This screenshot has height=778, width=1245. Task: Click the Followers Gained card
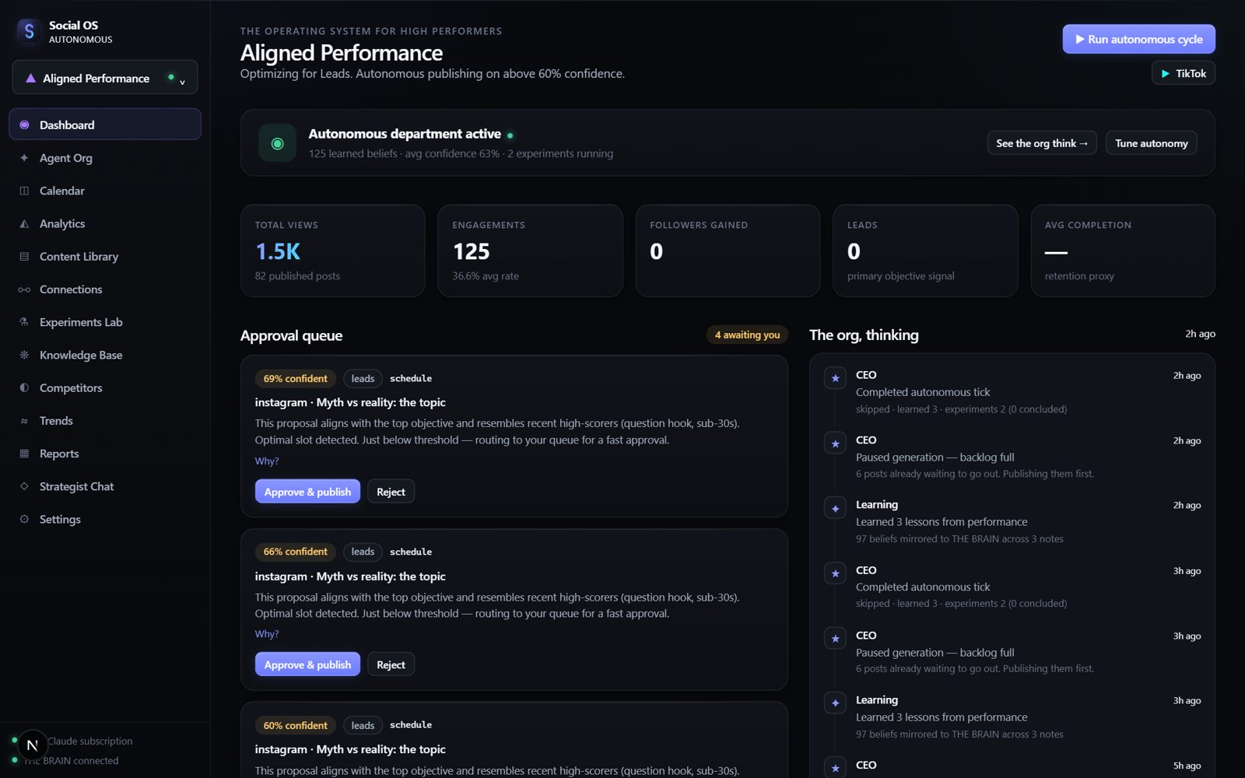(728, 251)
